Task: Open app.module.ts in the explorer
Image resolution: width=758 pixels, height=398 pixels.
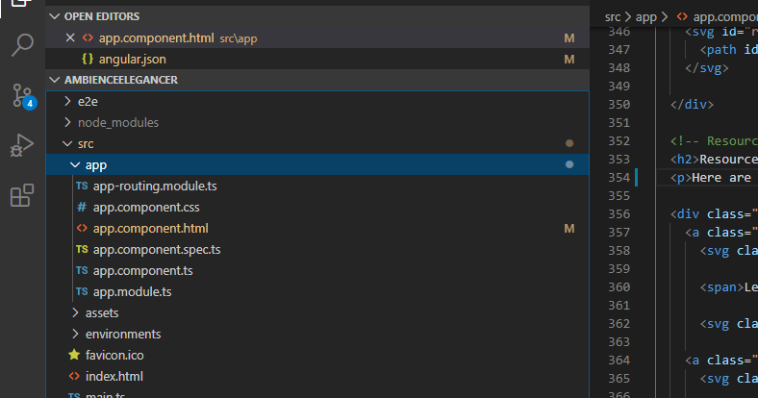Action: (132, 291)
